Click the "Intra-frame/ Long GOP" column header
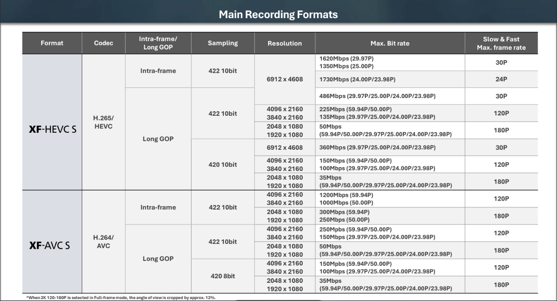Image resolution: width=557 pixels, height=301 pixels. tap(158, 43)
